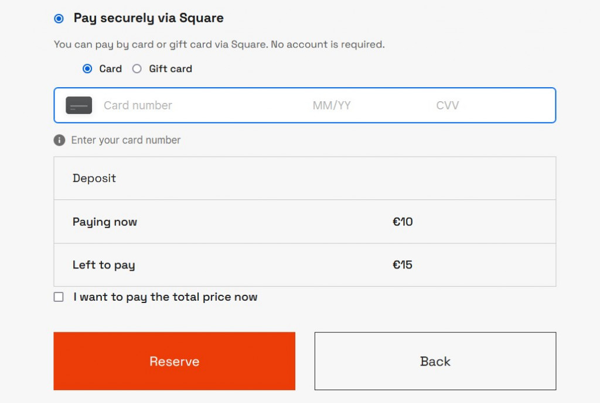600x403 pixels.
Task: Click the "Pay securely via Square" heading text
Action: click(x=147, y=18)
